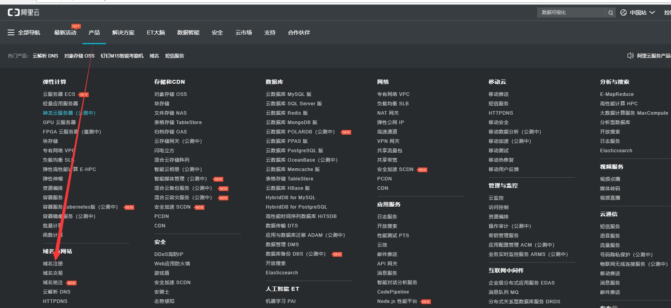671x308 pixels.
Task: Open HTTPDNS under 移动云
Action: pyautogui.click(x=501, y=113)
